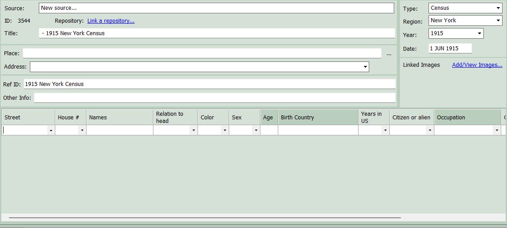Click the House # column header

pos(71,117)
